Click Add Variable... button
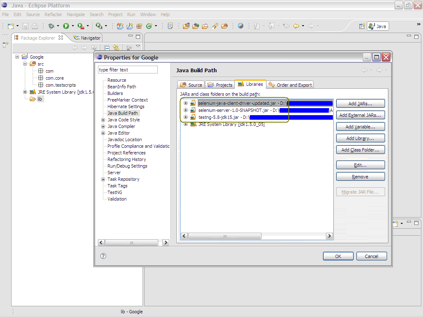This screenshot has width=423, height=317. (x=360, y=127)
